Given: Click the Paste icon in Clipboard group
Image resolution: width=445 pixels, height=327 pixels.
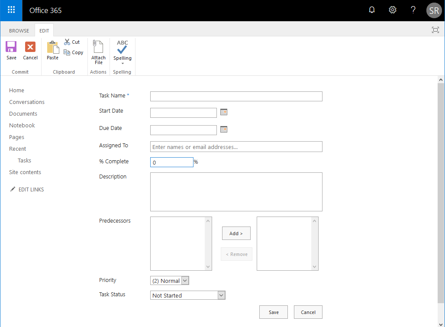Looking at the screenshot, I should point(52,50).
